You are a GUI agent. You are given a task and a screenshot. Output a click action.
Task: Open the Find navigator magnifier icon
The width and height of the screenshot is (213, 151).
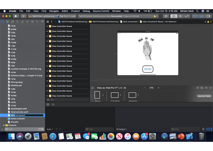click(x=17, y=21)
